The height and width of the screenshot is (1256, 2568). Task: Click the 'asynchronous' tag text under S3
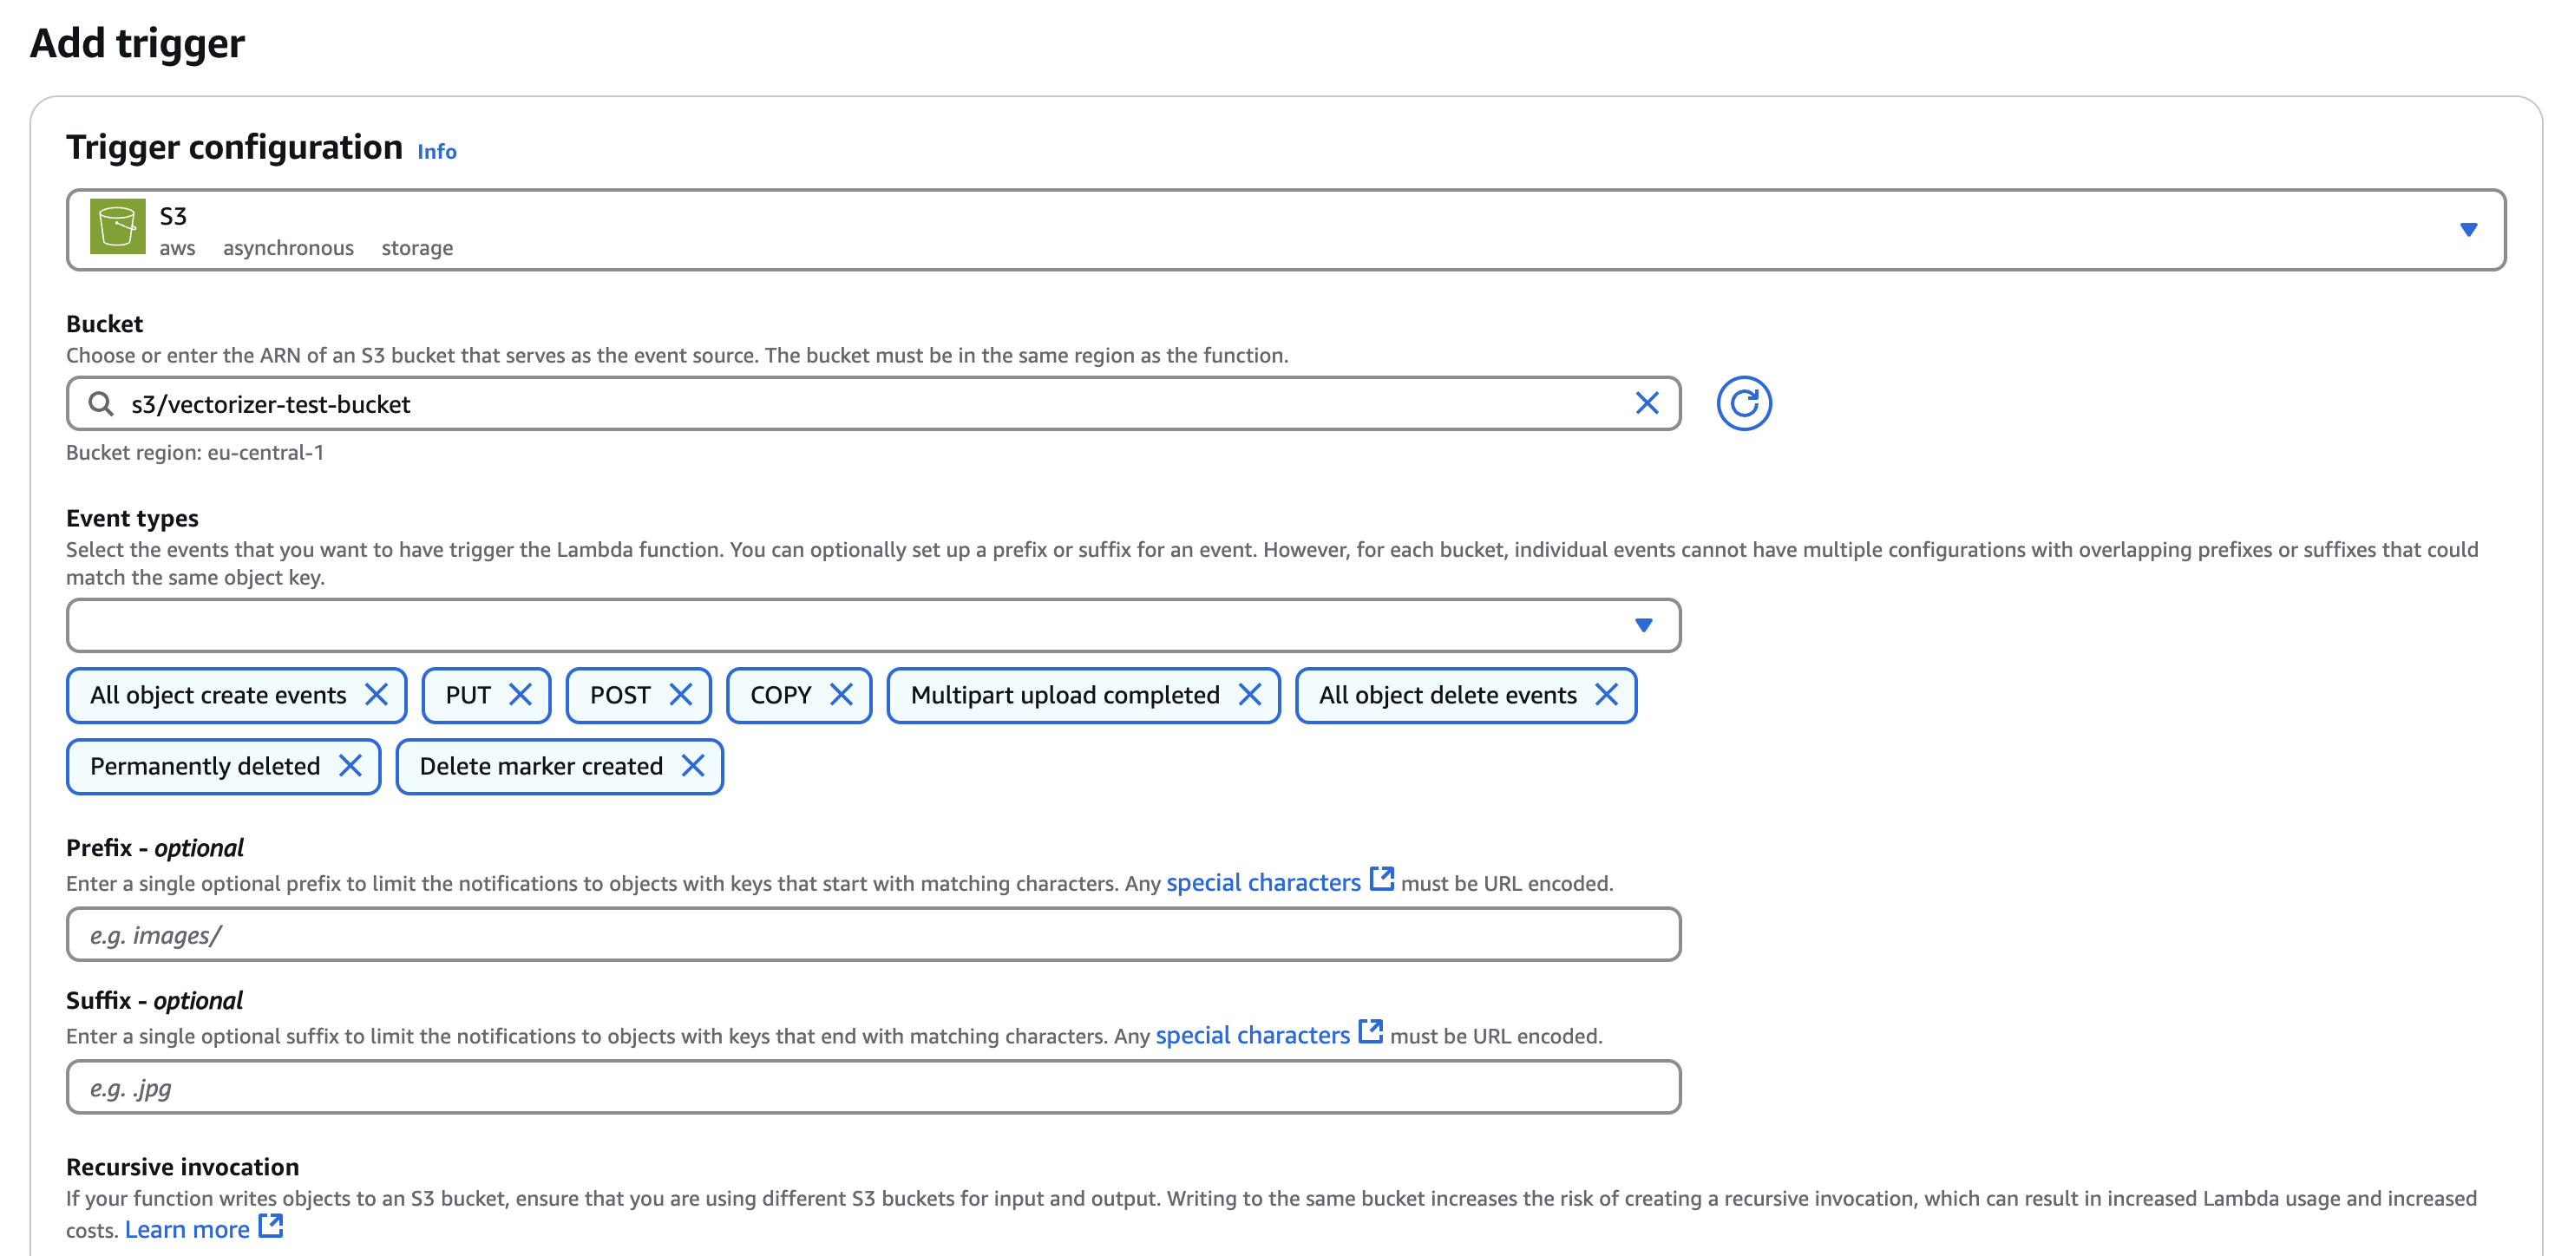[288, 248]
